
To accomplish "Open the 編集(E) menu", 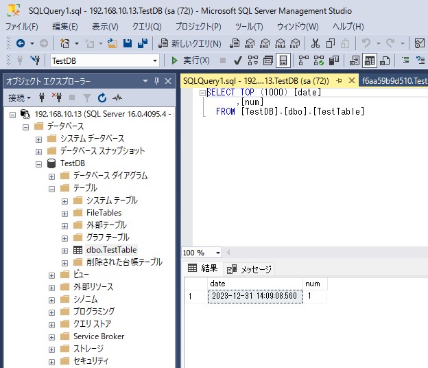I will [65, 27].
